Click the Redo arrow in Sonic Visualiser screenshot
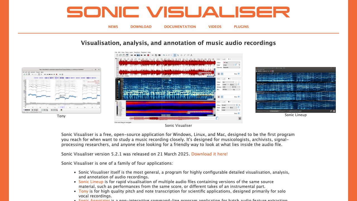 (x=168, y=55)
